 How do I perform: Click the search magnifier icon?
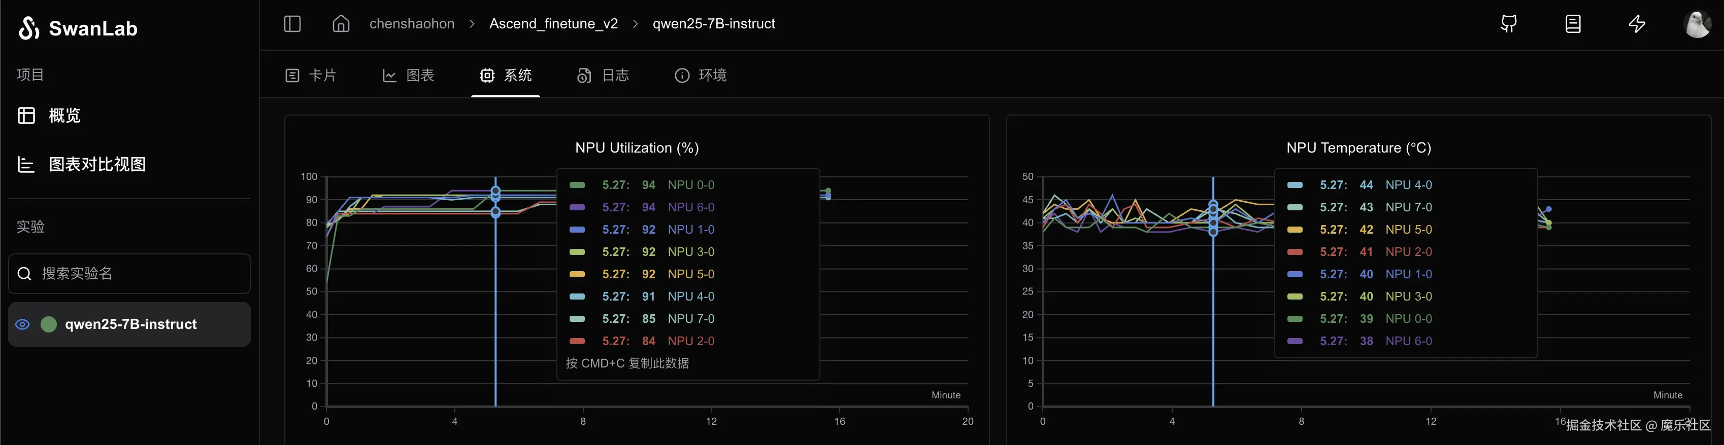pos(24,273)
